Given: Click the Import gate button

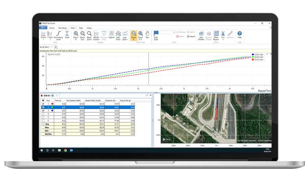Looking at the screenshot, I should coord(191,36).
